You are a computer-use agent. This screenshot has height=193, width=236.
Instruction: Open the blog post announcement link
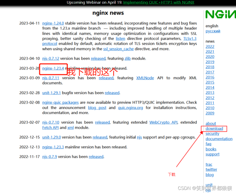[97, 108]
